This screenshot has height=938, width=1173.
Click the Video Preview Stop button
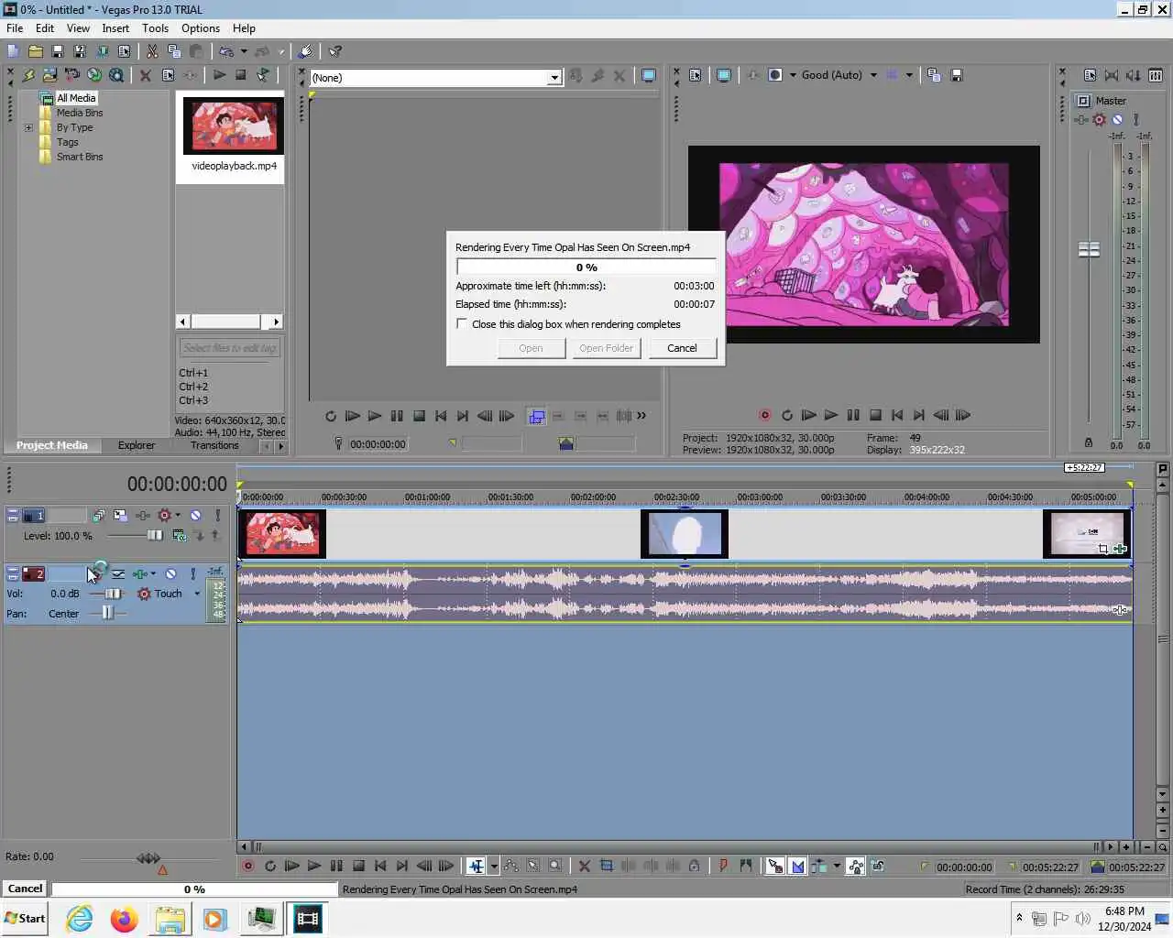(x=875, y=415)
